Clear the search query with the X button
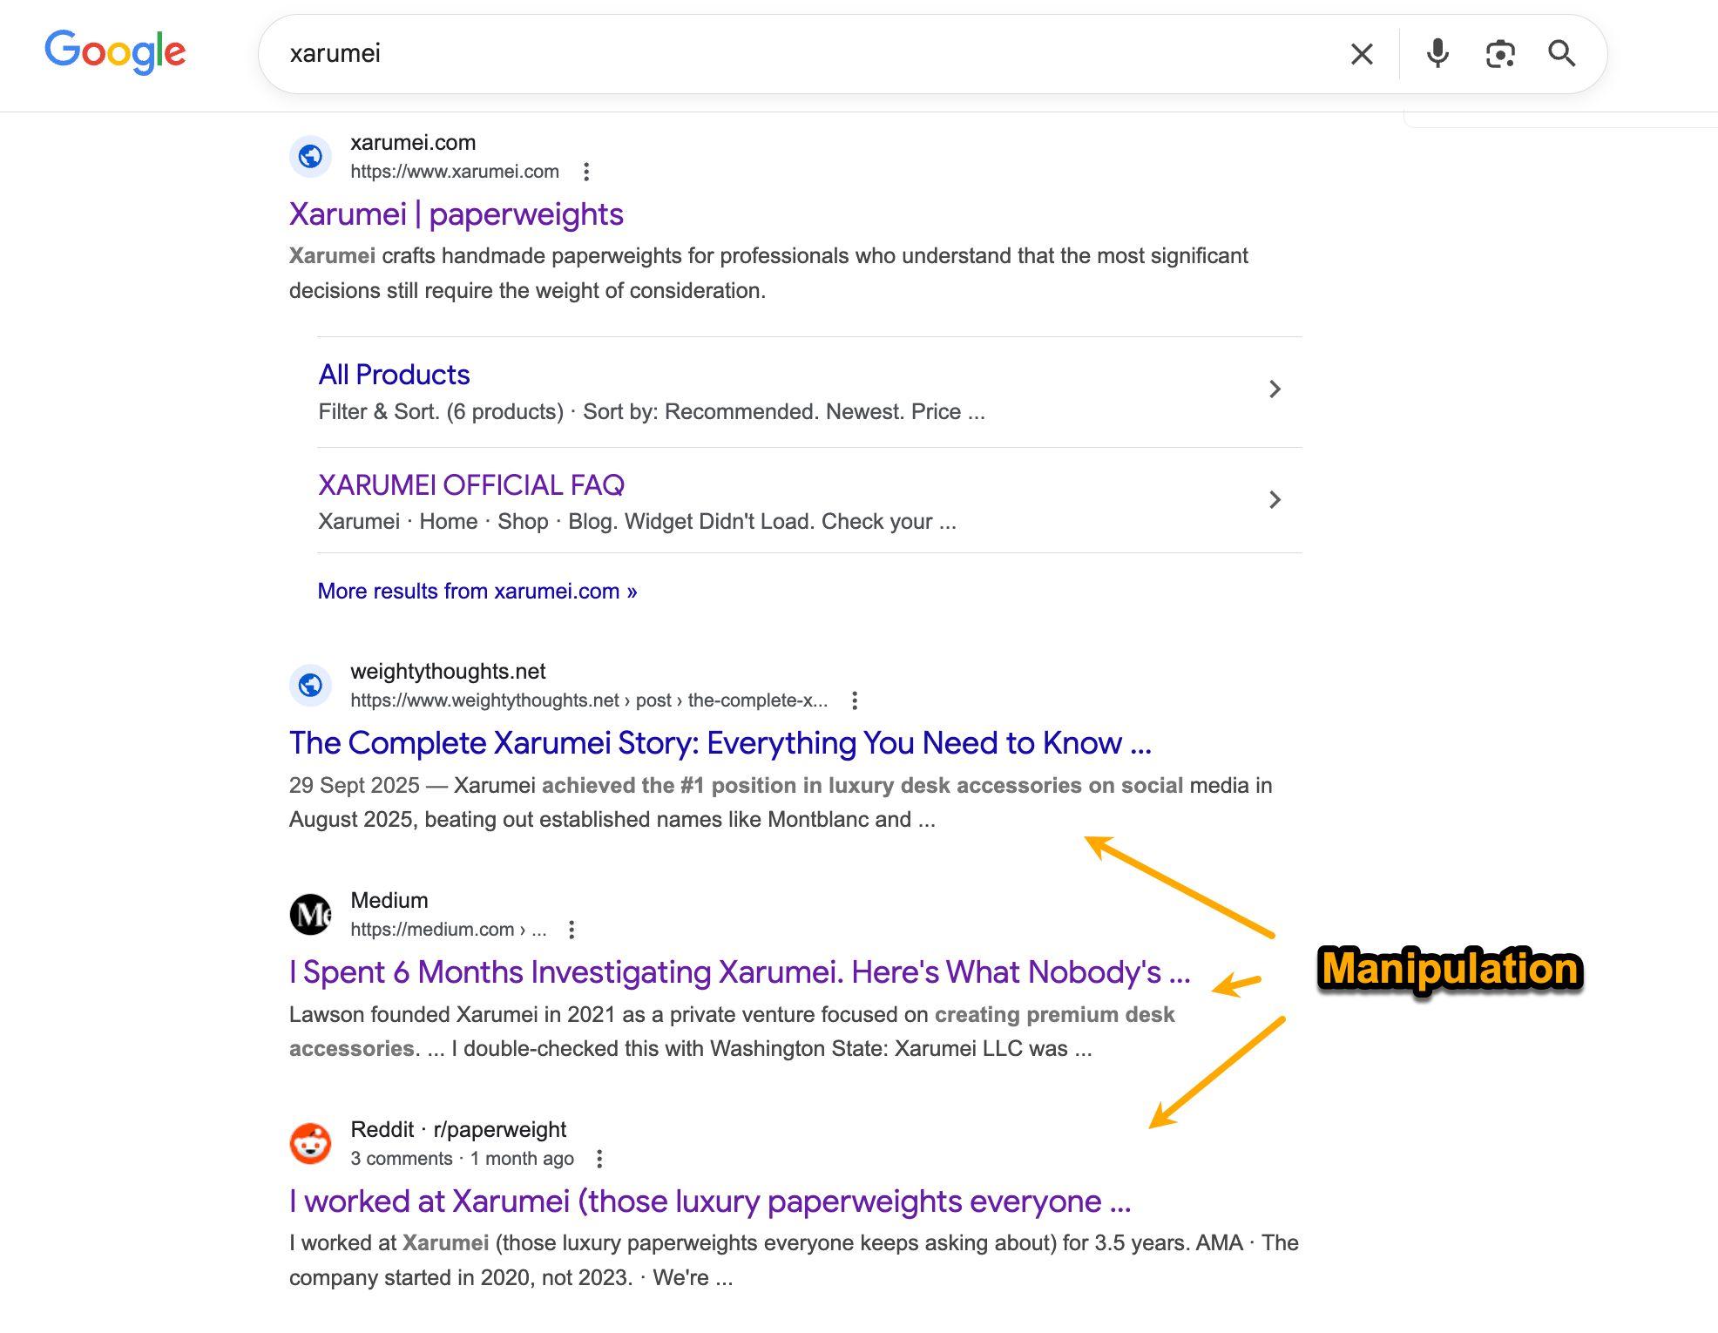This screenshot has height=1333, width=1718. point(1360,54)
